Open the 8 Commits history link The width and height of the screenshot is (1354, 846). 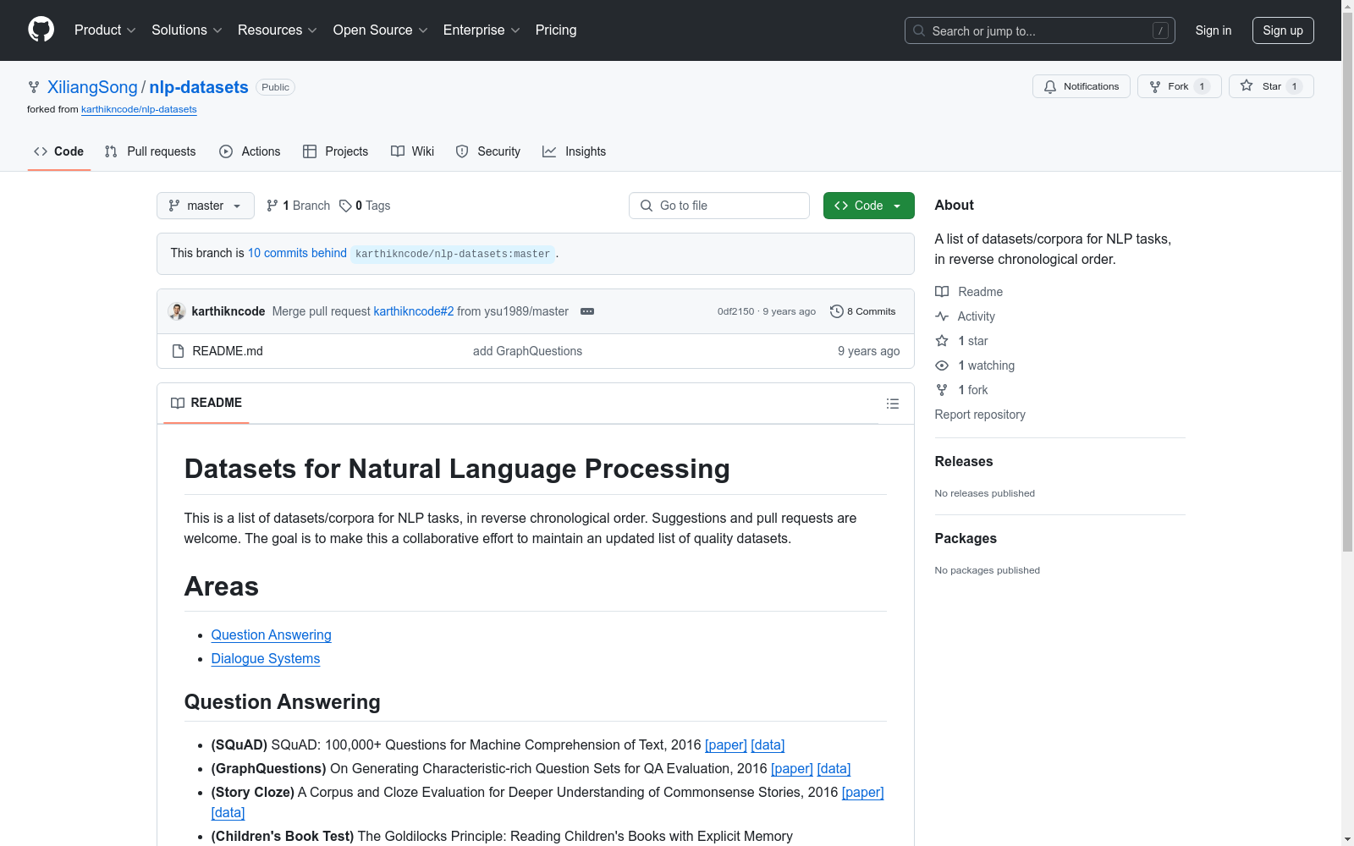pos(863,311)
